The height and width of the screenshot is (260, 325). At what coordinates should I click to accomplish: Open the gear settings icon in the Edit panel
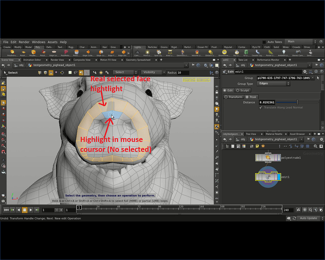pos(305,72)
